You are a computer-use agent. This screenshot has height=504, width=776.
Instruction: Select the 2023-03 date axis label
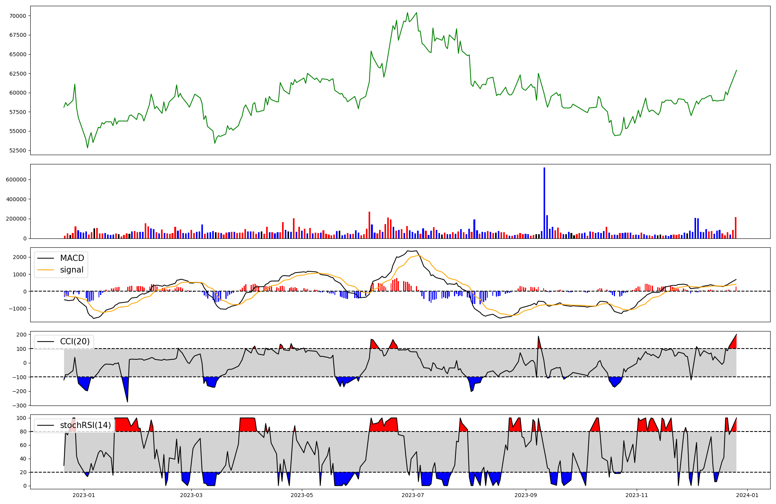point(191,495)
